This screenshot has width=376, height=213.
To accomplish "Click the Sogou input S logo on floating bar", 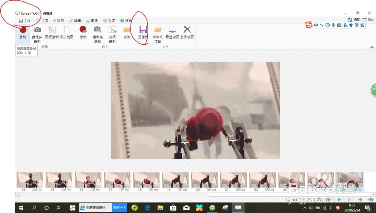I will 309,25.
